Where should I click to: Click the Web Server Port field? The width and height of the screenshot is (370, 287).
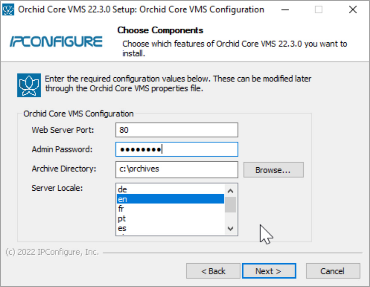coord(176,130)
